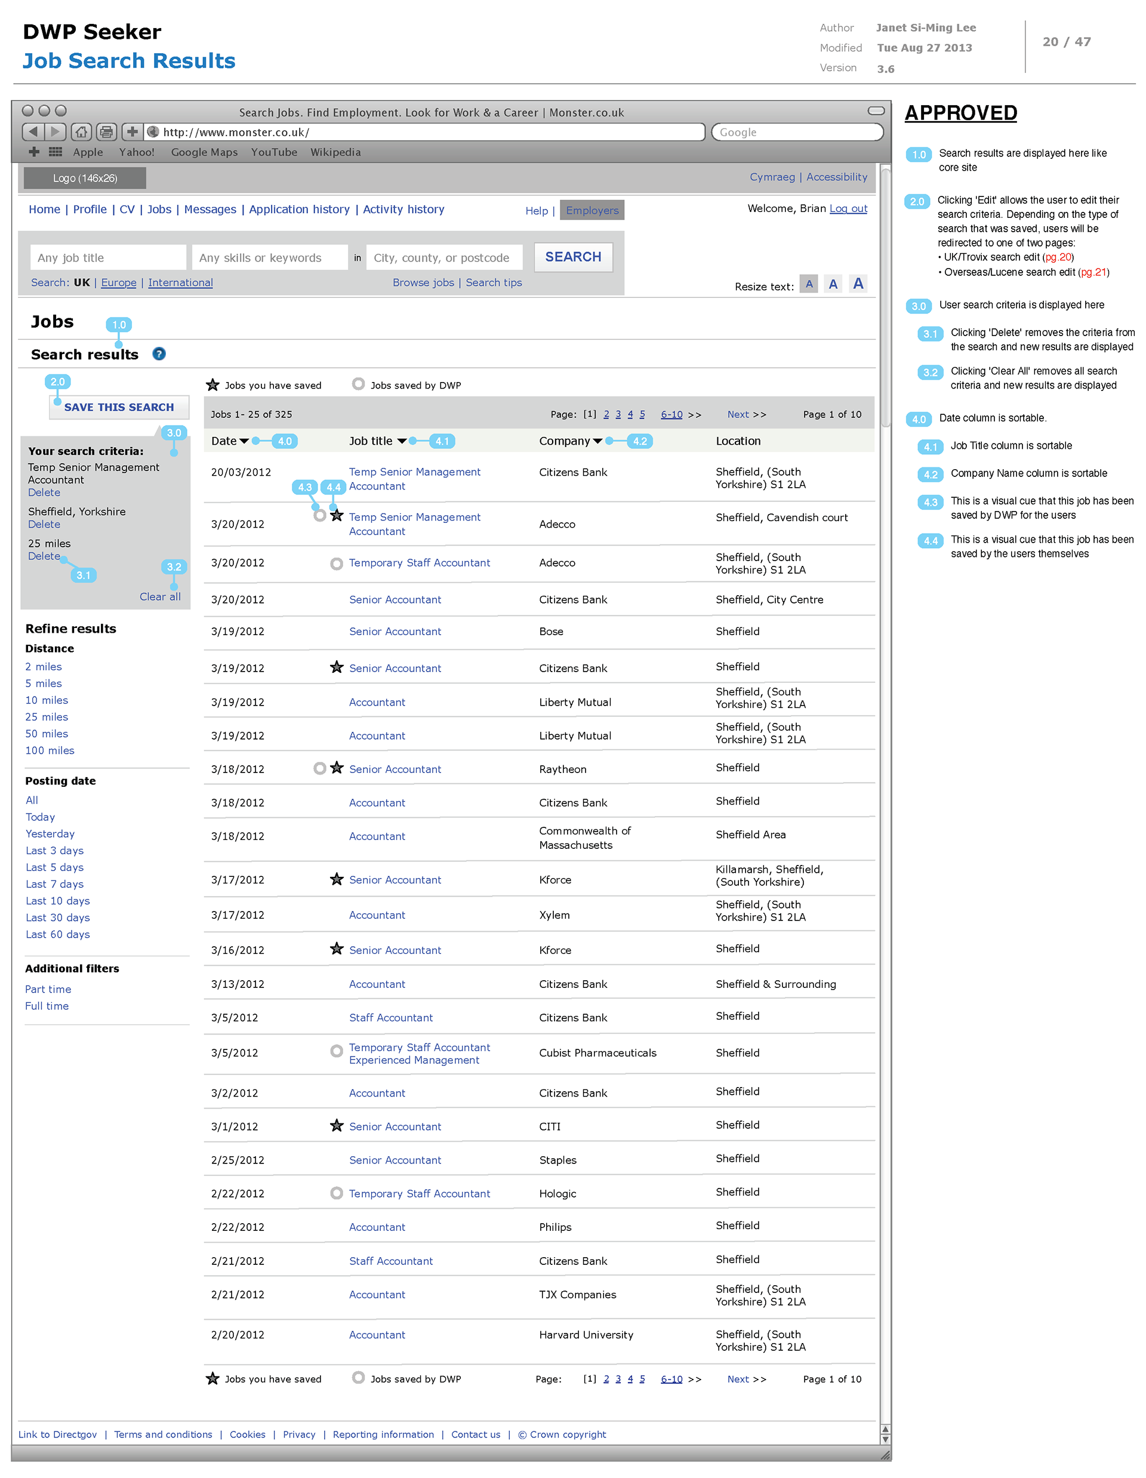Open the Search tips link
The height and width of the screenshot is (1478, 1146).
[494, 283]
